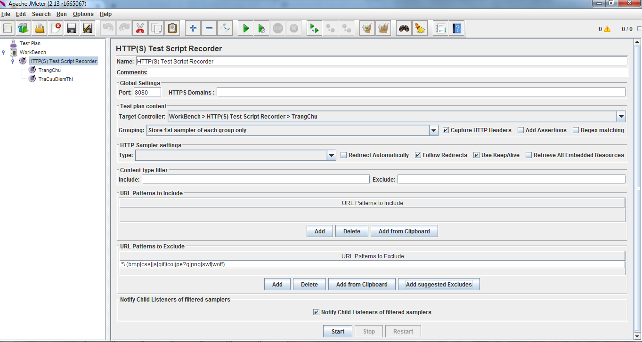Click the Reset Search brush icon
The height and width of the screenshot is (342, 642).
420,28
